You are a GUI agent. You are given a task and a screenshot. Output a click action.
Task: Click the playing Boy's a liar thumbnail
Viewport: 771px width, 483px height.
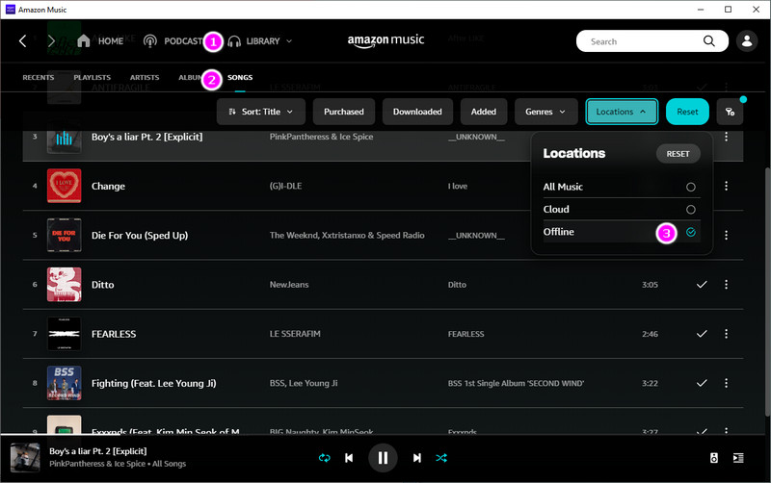click(65, 139)
